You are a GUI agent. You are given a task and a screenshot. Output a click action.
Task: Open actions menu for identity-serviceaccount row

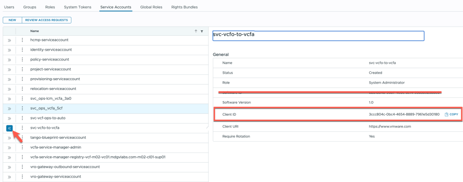pyautogui.click(x=22, y=50)
